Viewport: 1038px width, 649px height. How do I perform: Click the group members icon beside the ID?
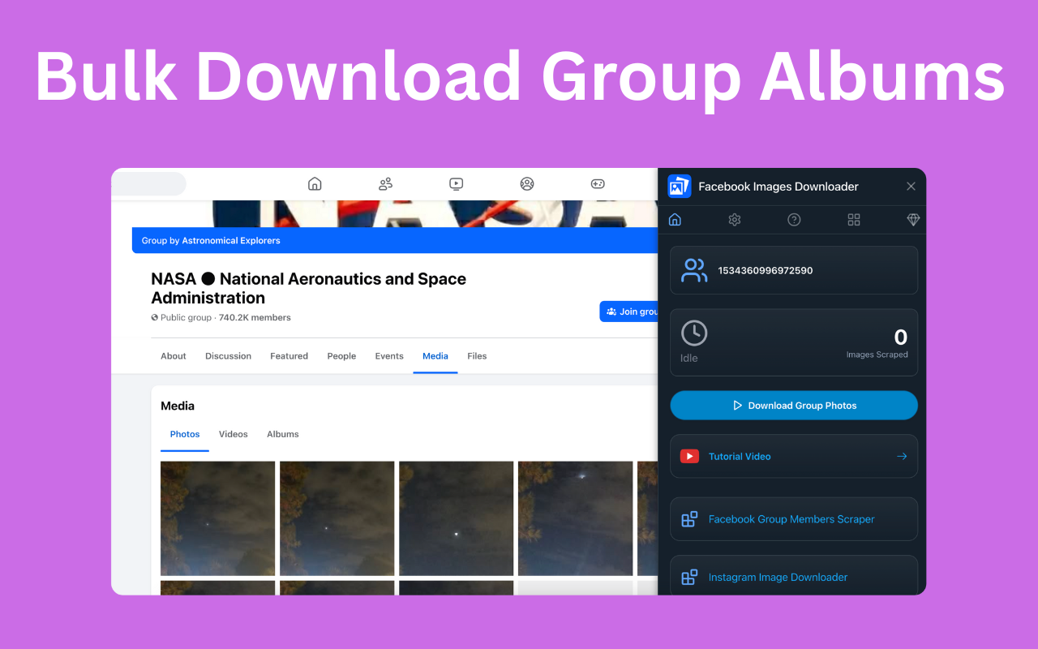694,270
